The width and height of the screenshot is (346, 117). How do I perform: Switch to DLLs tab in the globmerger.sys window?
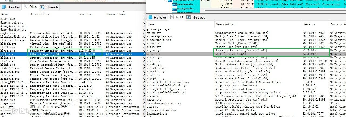pyautogui.click(x=177, y=17)
